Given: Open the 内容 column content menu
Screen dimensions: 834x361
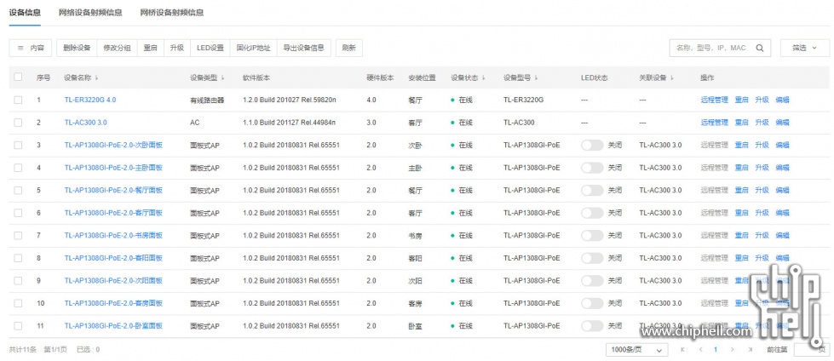Looking at the screenshot, I should pos(31,48).
